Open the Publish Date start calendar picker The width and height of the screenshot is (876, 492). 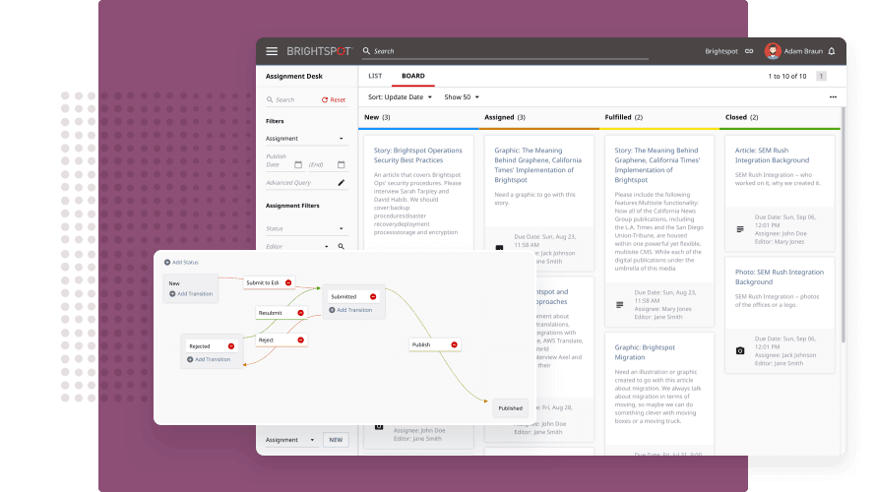[x=298, y=164]
